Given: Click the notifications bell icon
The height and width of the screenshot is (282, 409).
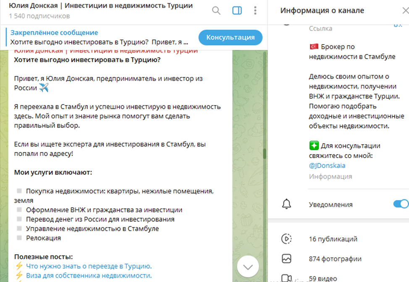Looking at the screenshot, I should click(x=286, y=204).
